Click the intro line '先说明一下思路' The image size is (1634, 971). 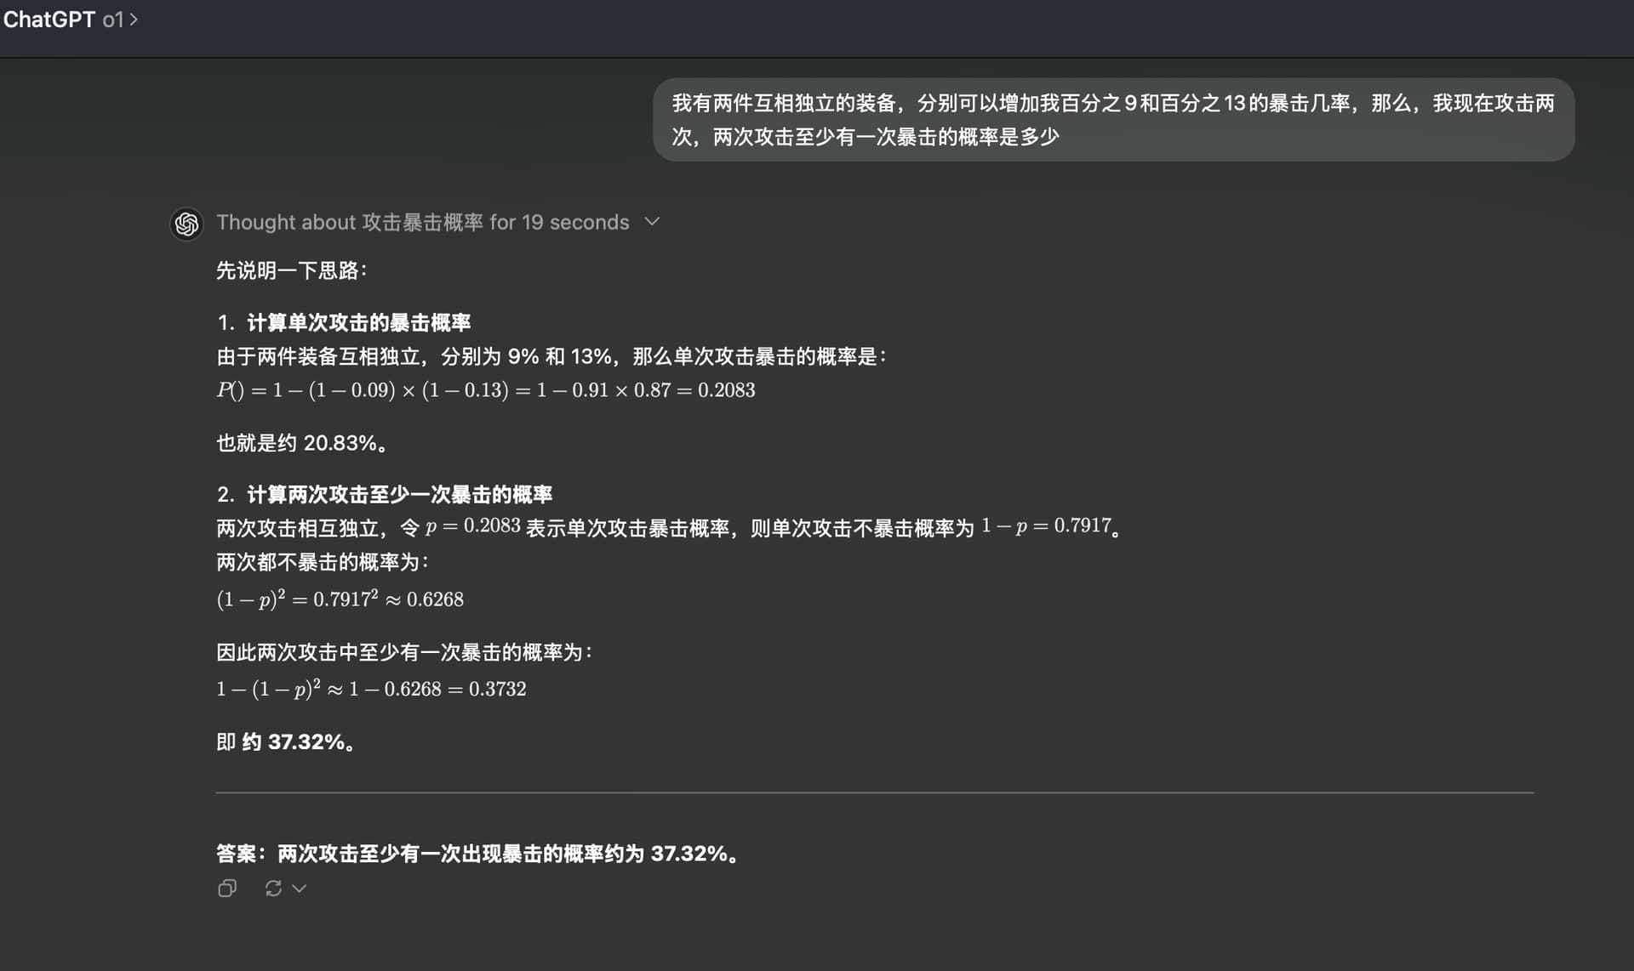point(292,270)
